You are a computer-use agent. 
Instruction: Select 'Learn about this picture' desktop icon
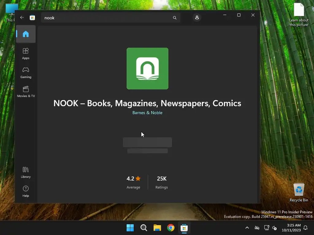(299, 15)
